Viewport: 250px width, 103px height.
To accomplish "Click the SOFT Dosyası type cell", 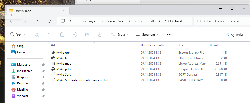I will (188, 75).
